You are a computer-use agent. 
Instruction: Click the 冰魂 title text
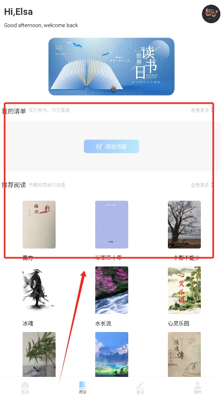28,323
